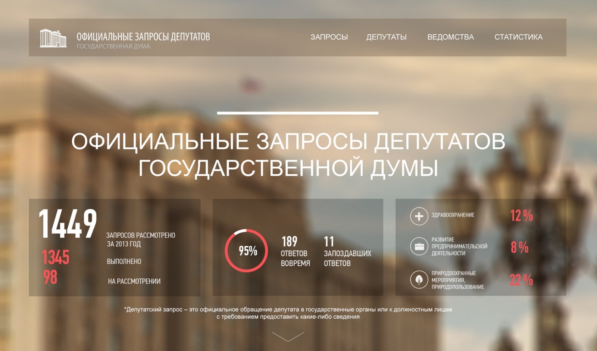Click the 8 % percentage value
The width and height of the screenshot is (597, 351).
pos(519,247)
